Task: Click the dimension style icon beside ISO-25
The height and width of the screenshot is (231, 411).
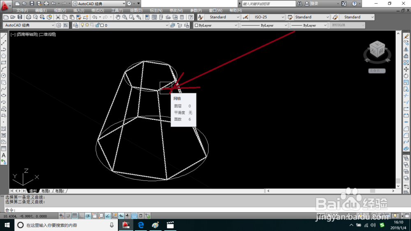Action: tap(246, 17)
